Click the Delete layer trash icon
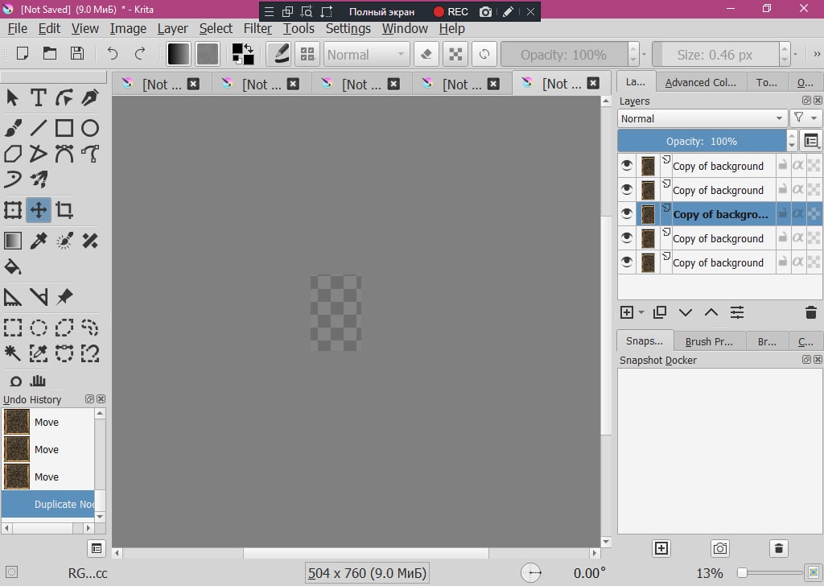This screenshot has width=824, height=586. tap(811, 312)
